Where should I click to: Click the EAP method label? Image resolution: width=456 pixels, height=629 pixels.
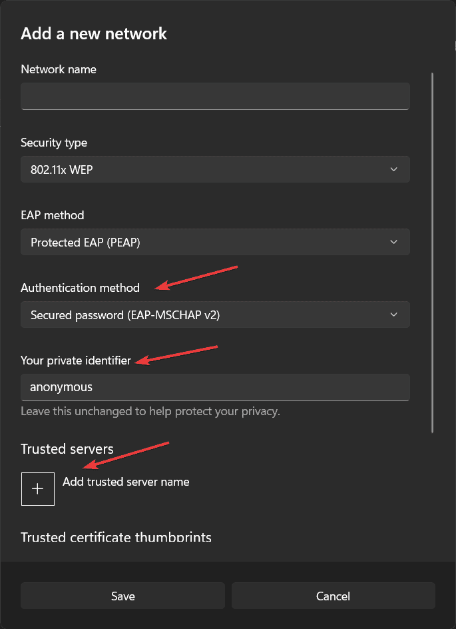pos(53,215)
